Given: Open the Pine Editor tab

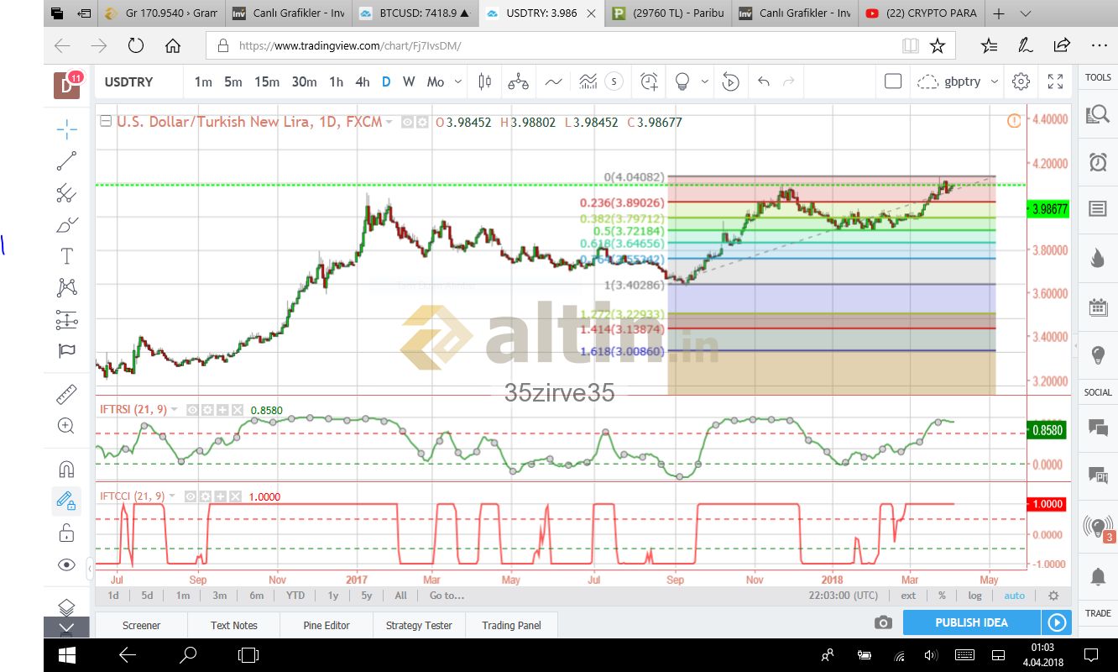Looking at the screenshot, I should click(327, 625).
